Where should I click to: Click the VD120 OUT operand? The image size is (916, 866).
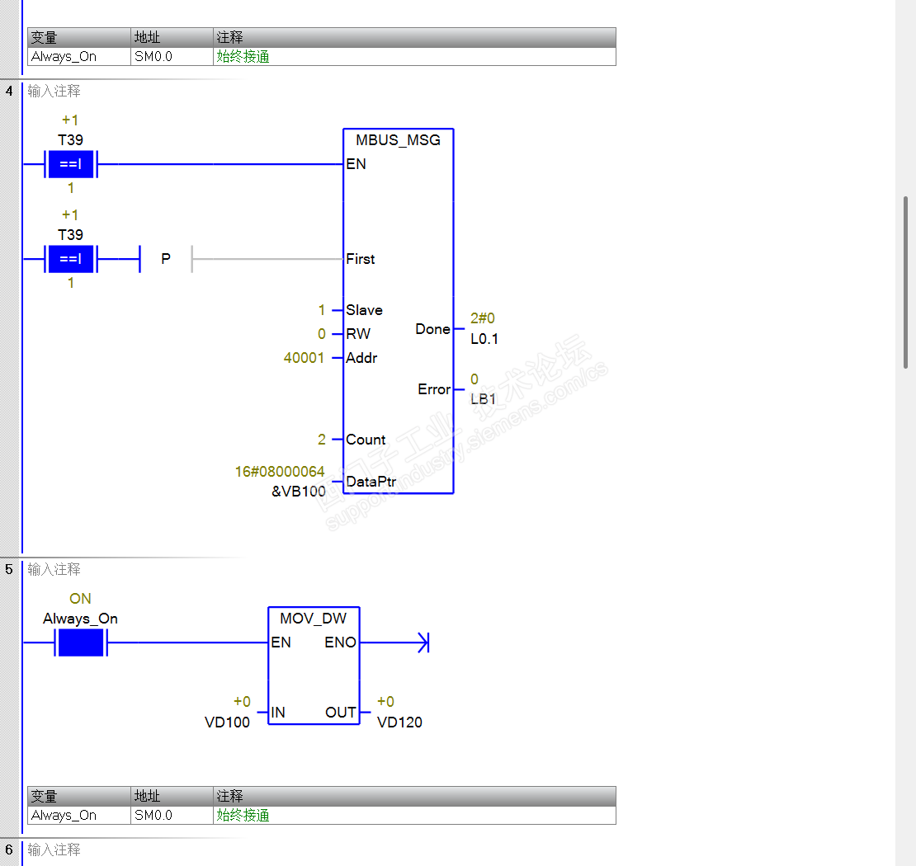399,722
